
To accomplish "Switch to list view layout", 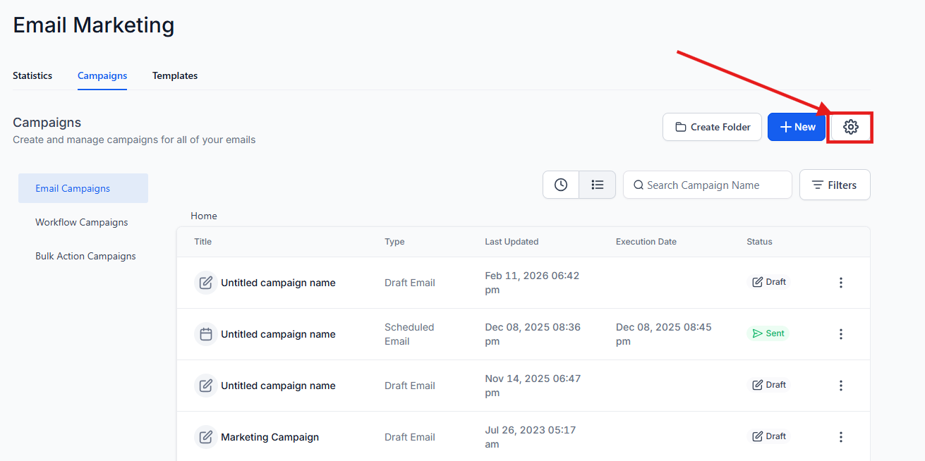I will point(598,185).
